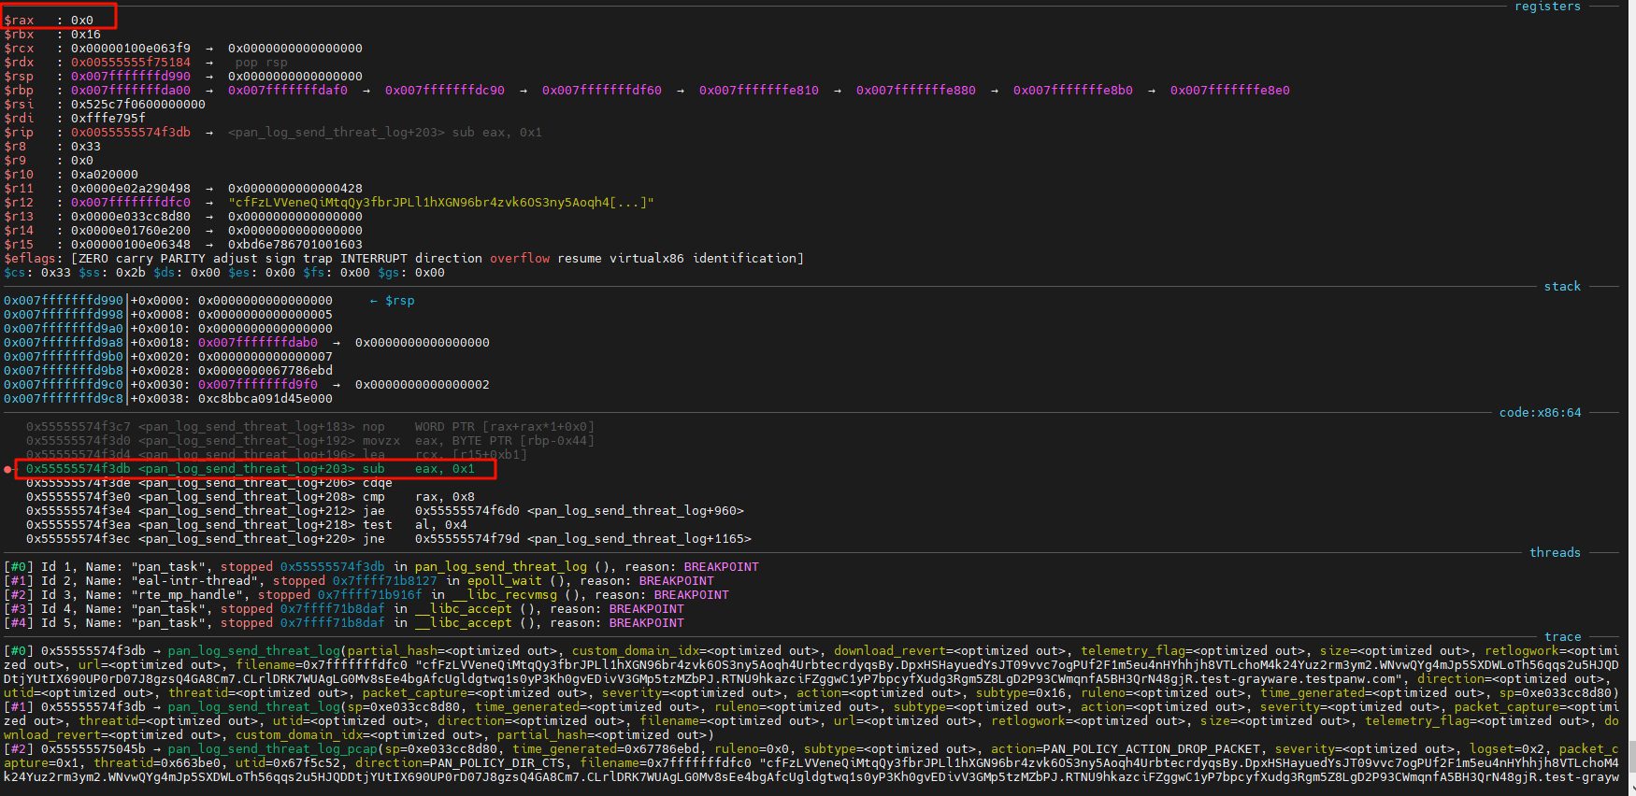Click stack pointer value 0x007fffffffdab0
This screenshot has width=1636, height=796.
coord(258,342)
